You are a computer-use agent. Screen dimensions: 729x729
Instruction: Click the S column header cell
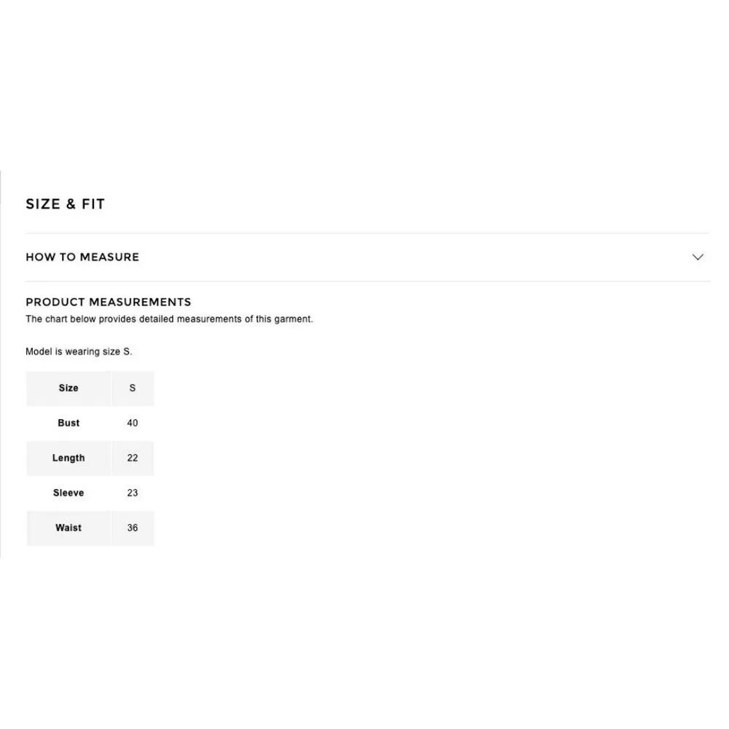click(132, 389)
